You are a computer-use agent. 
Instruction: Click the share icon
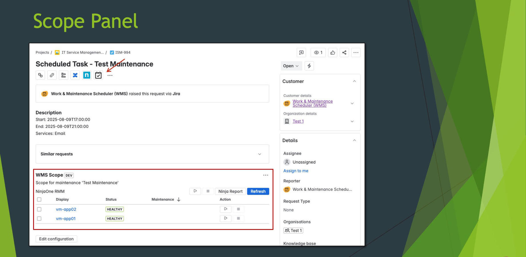point(344,53)
